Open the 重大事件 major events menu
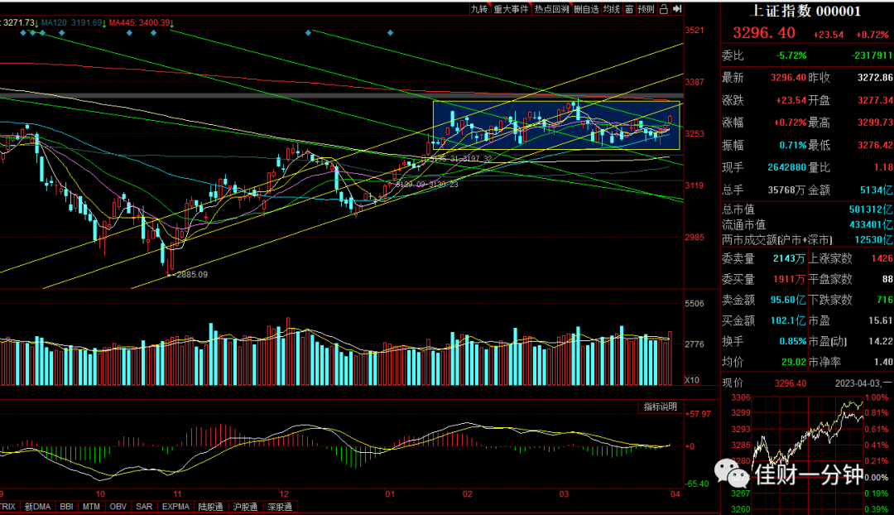This screenshot has height=515, width=894. pyautogui.click(x=512, y=9)
